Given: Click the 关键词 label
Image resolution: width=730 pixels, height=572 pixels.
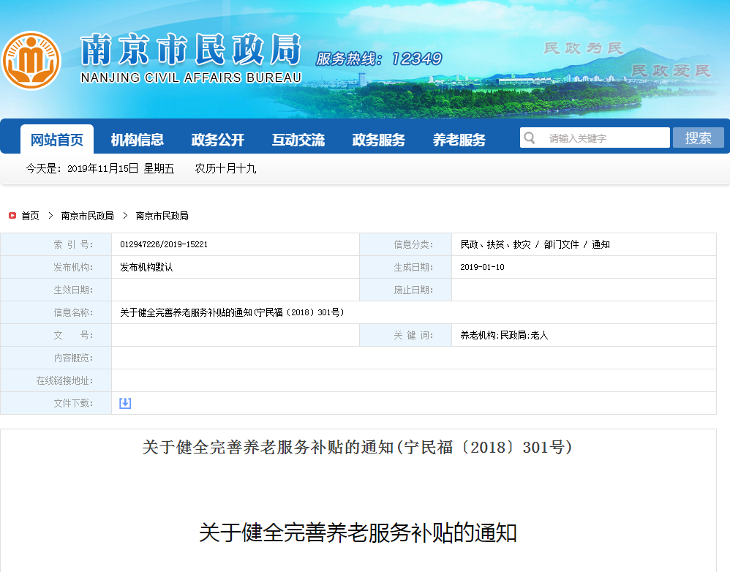Looking at the screenshot, I should [413, 335].
